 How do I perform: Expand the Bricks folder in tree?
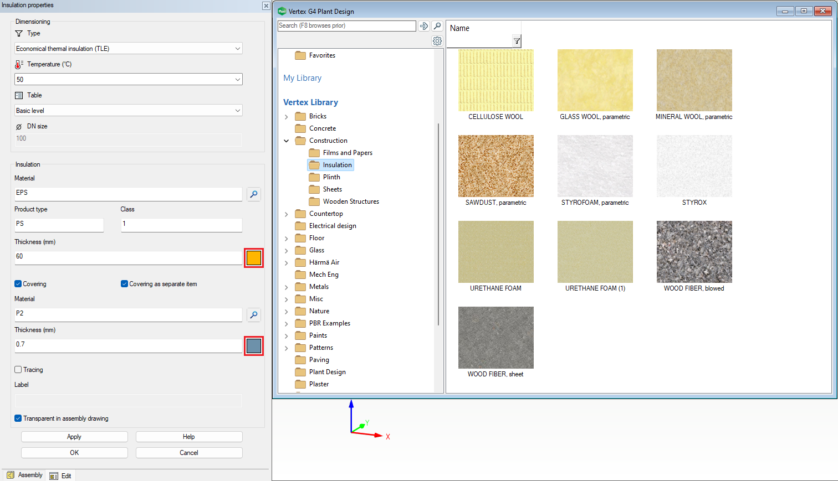[287, 117]
